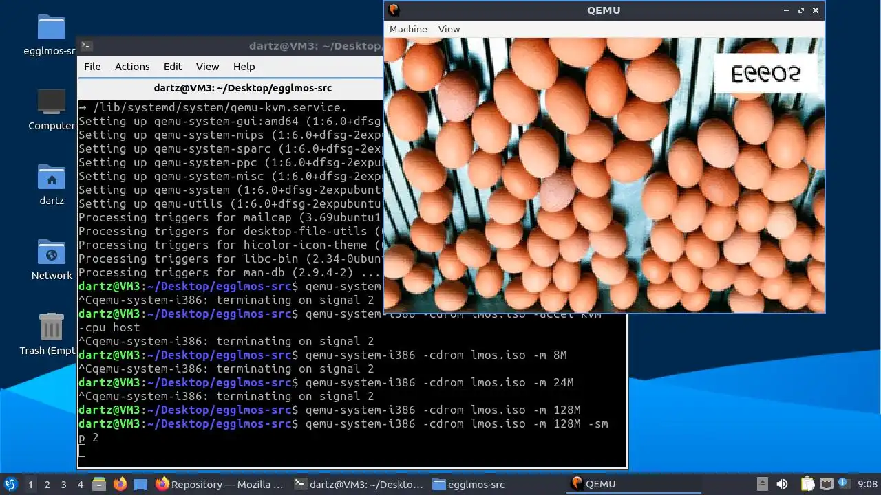The width and height of the screenshot is (881, 495).
Task: Click the terminal cursor on the last line
Action: pyautogui.click(x=82, y=450)
